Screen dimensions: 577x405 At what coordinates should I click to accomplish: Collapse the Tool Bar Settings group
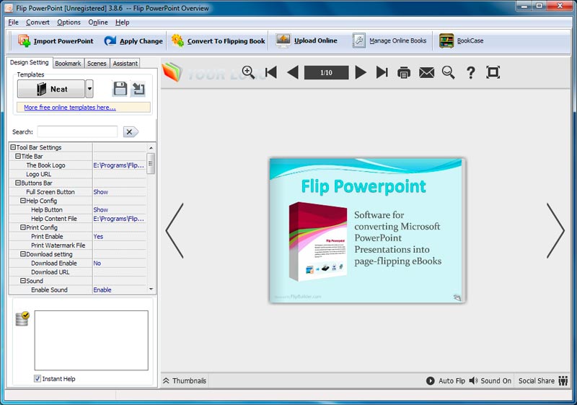[13, 147]
